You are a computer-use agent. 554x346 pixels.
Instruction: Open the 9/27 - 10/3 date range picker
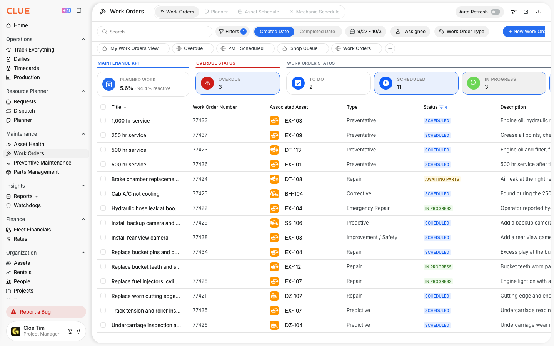(x=366, y=32)
